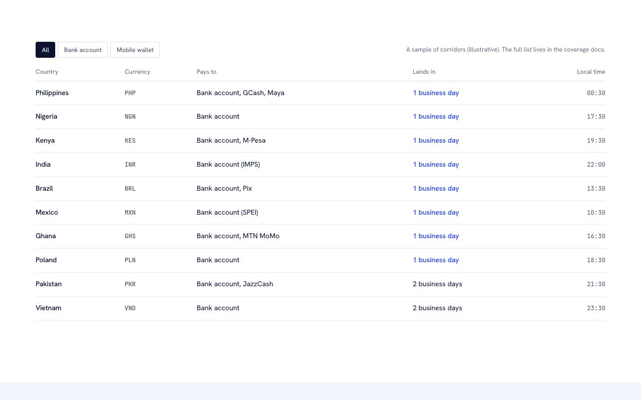Click the GHS currency code
This screenshot has height=400, width=641.
pyautogui.click(x=130, y=236)
